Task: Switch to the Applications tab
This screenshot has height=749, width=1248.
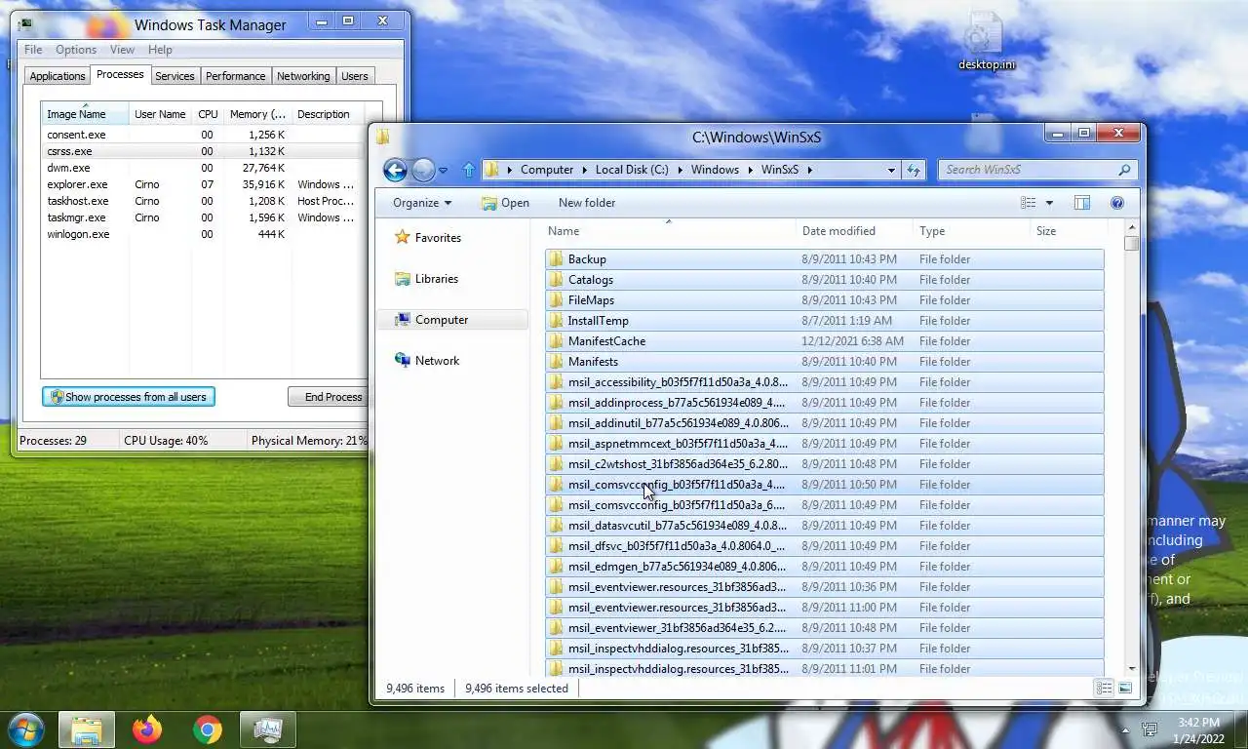Action: (58, 76)
